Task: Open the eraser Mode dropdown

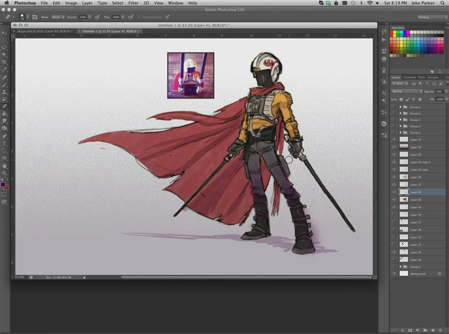Action: tap(58, 17)
